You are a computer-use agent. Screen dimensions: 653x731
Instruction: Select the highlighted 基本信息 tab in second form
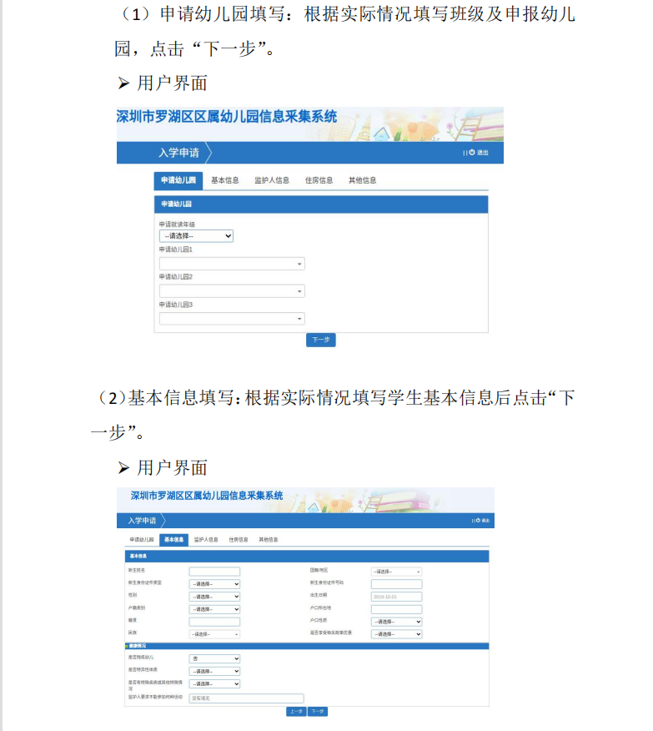pos(173,539)
